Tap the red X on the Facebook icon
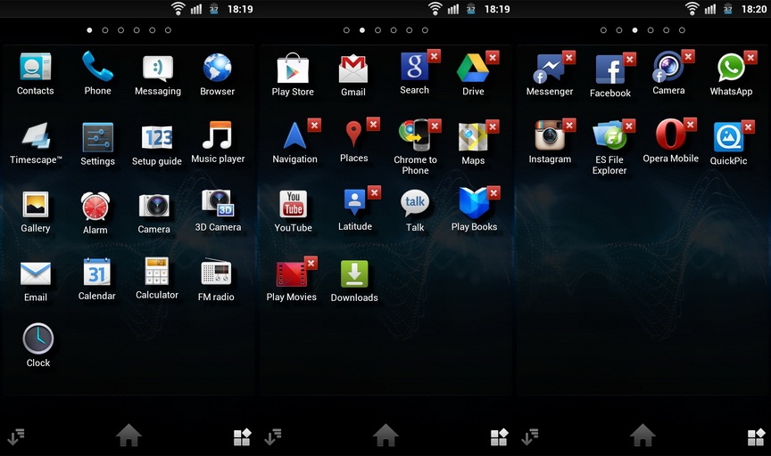The width and height of the screenshot is (771, 456). [x=629, y=60]
